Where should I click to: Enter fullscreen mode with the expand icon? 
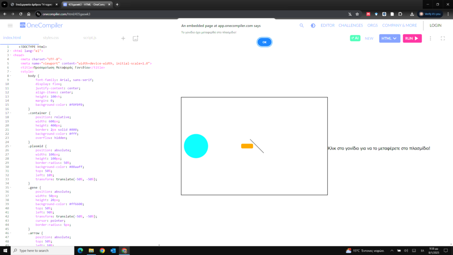[442, 39]
